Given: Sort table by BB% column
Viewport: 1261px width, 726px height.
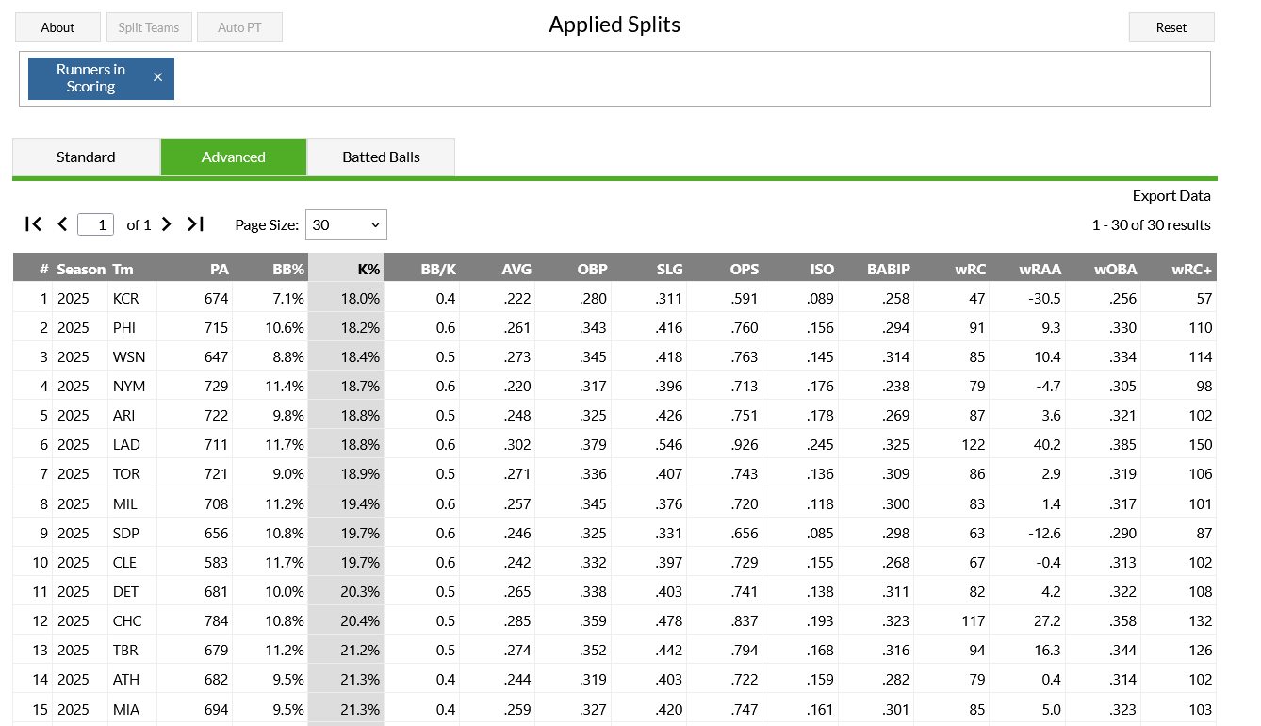Looking at the screenshot, I should tap(288, 269).
